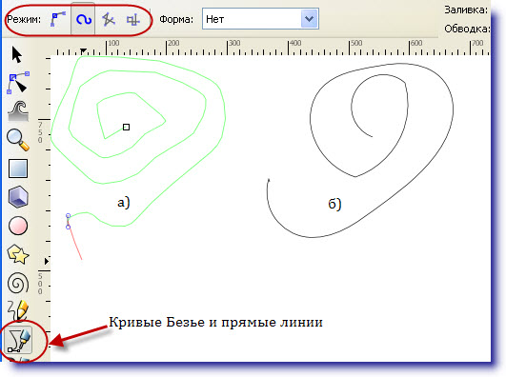
Task: Select the 3D Box tool
Action: click(18, 196)
